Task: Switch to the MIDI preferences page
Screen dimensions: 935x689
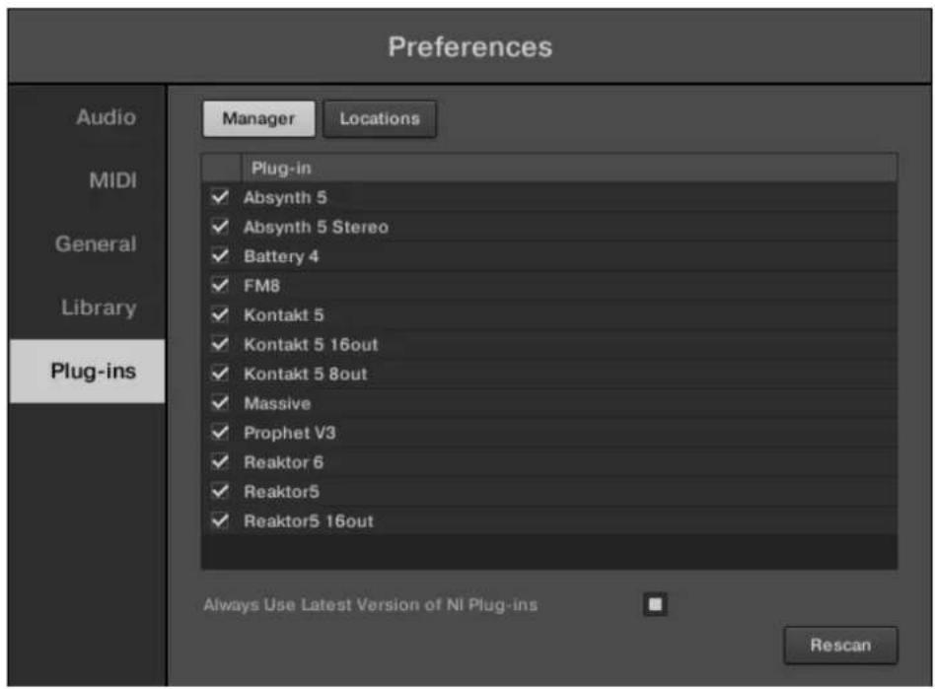Action: click(113, 181)
